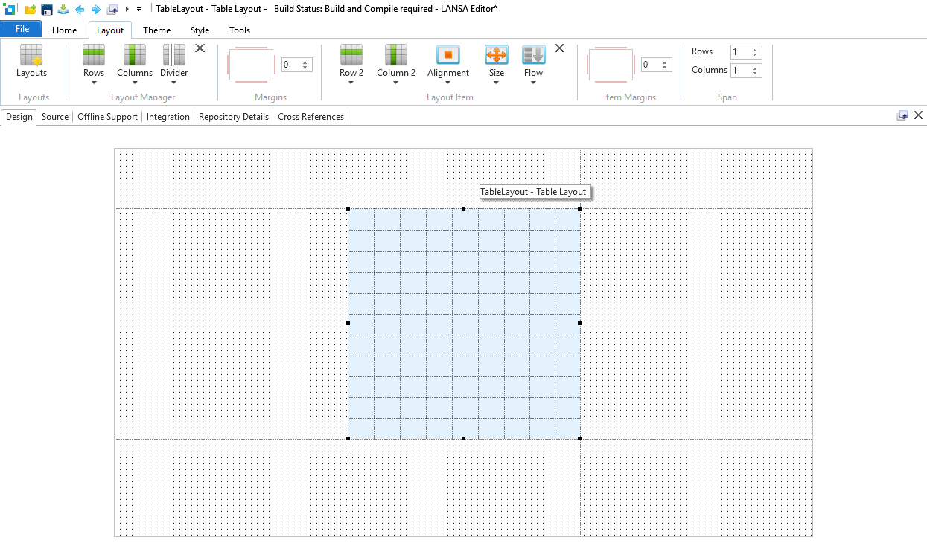Adjust the Span Columns spinner arrows
This screenshot has width=927, height=543.
(755, 71)
